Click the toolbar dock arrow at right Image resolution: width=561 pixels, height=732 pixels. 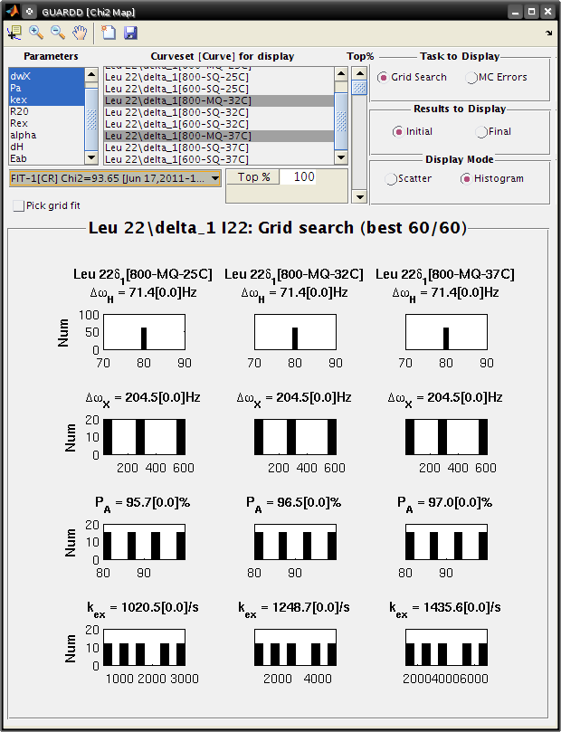click(x=548, y=33)
